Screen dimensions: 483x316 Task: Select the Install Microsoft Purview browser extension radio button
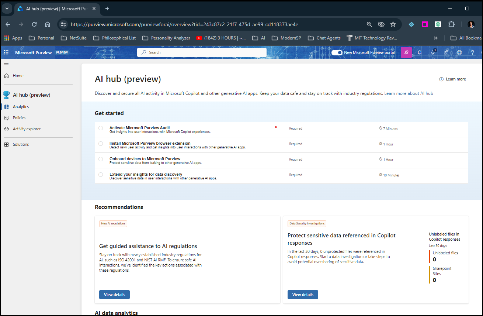(x=101, y=144)
